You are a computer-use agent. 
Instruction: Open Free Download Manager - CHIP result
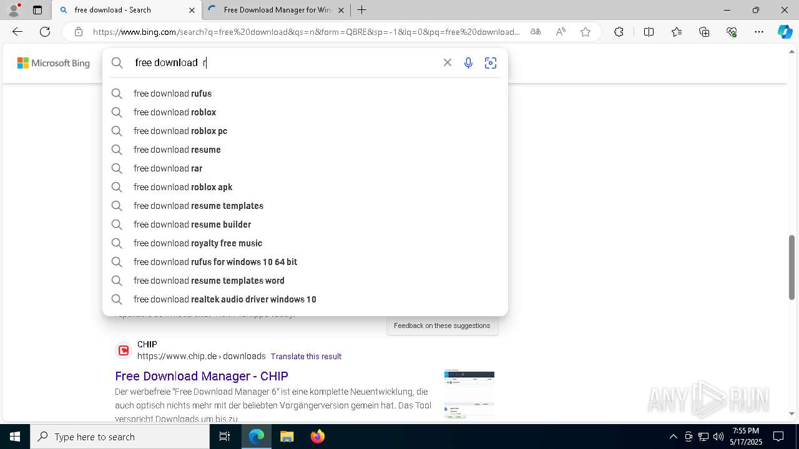[202, 376]
